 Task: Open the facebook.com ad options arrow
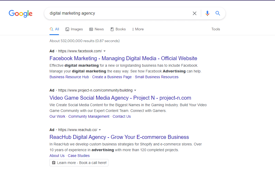pos(104,51)
